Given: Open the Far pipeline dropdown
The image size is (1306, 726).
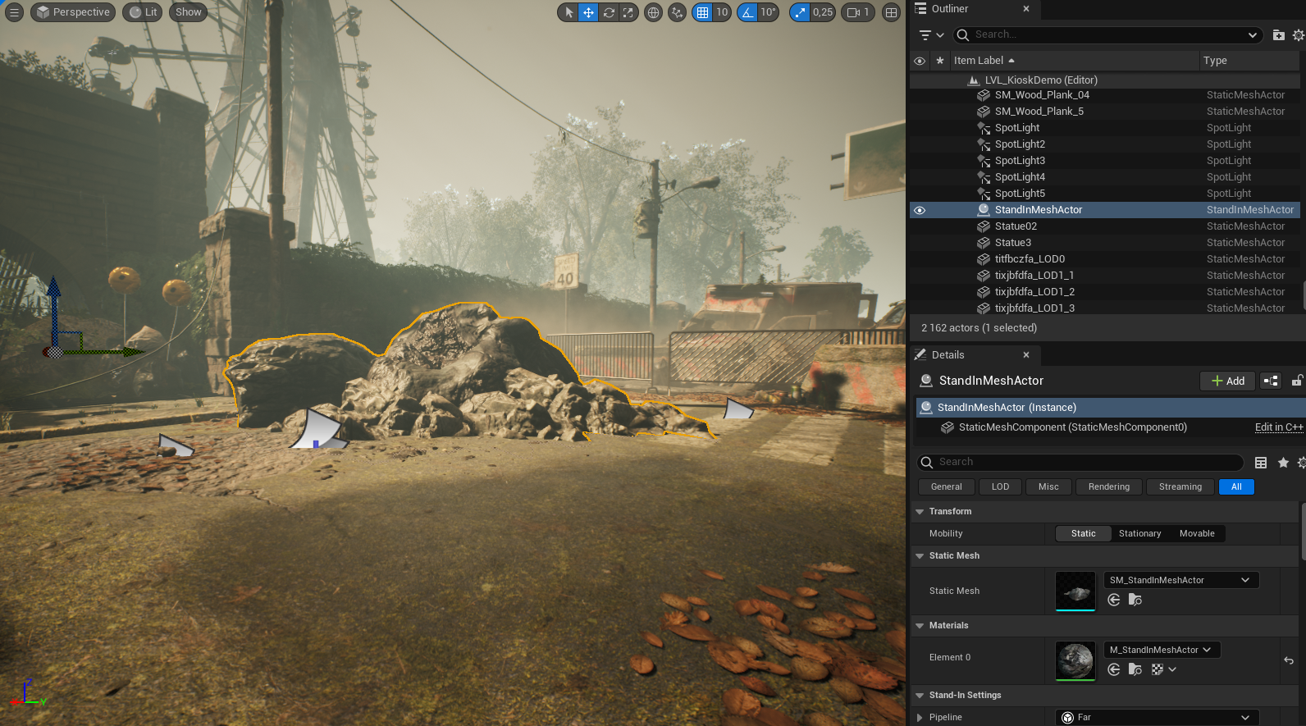Looking at the screenshot, I should [1157, 718].
